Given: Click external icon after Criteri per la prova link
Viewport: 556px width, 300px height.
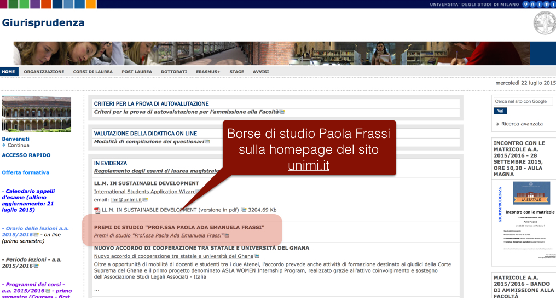Looking at the screenshot, I should [x=282, y=112].
